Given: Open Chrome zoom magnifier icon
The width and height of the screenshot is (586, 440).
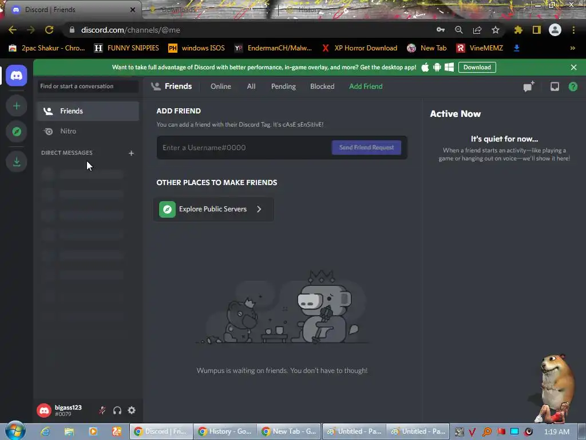Looking at the screenshot, I should pyautogui.click(x=459, y=30).
